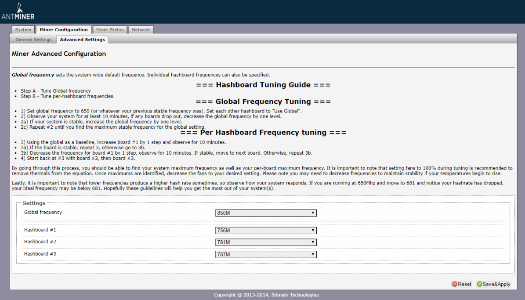The image size is (525, 300).
Task: Go to General Settings subtab
Action: [33, 40]
